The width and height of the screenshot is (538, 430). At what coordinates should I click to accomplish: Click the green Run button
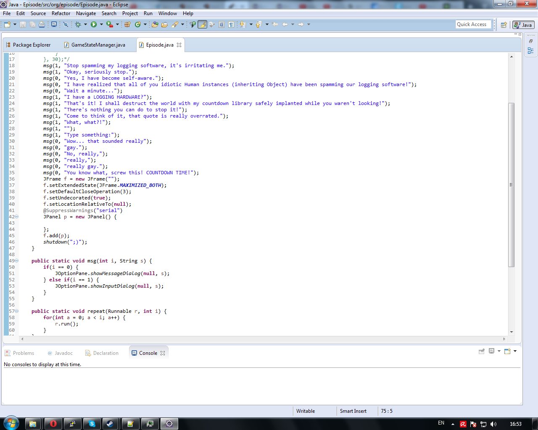coord(94,24)
